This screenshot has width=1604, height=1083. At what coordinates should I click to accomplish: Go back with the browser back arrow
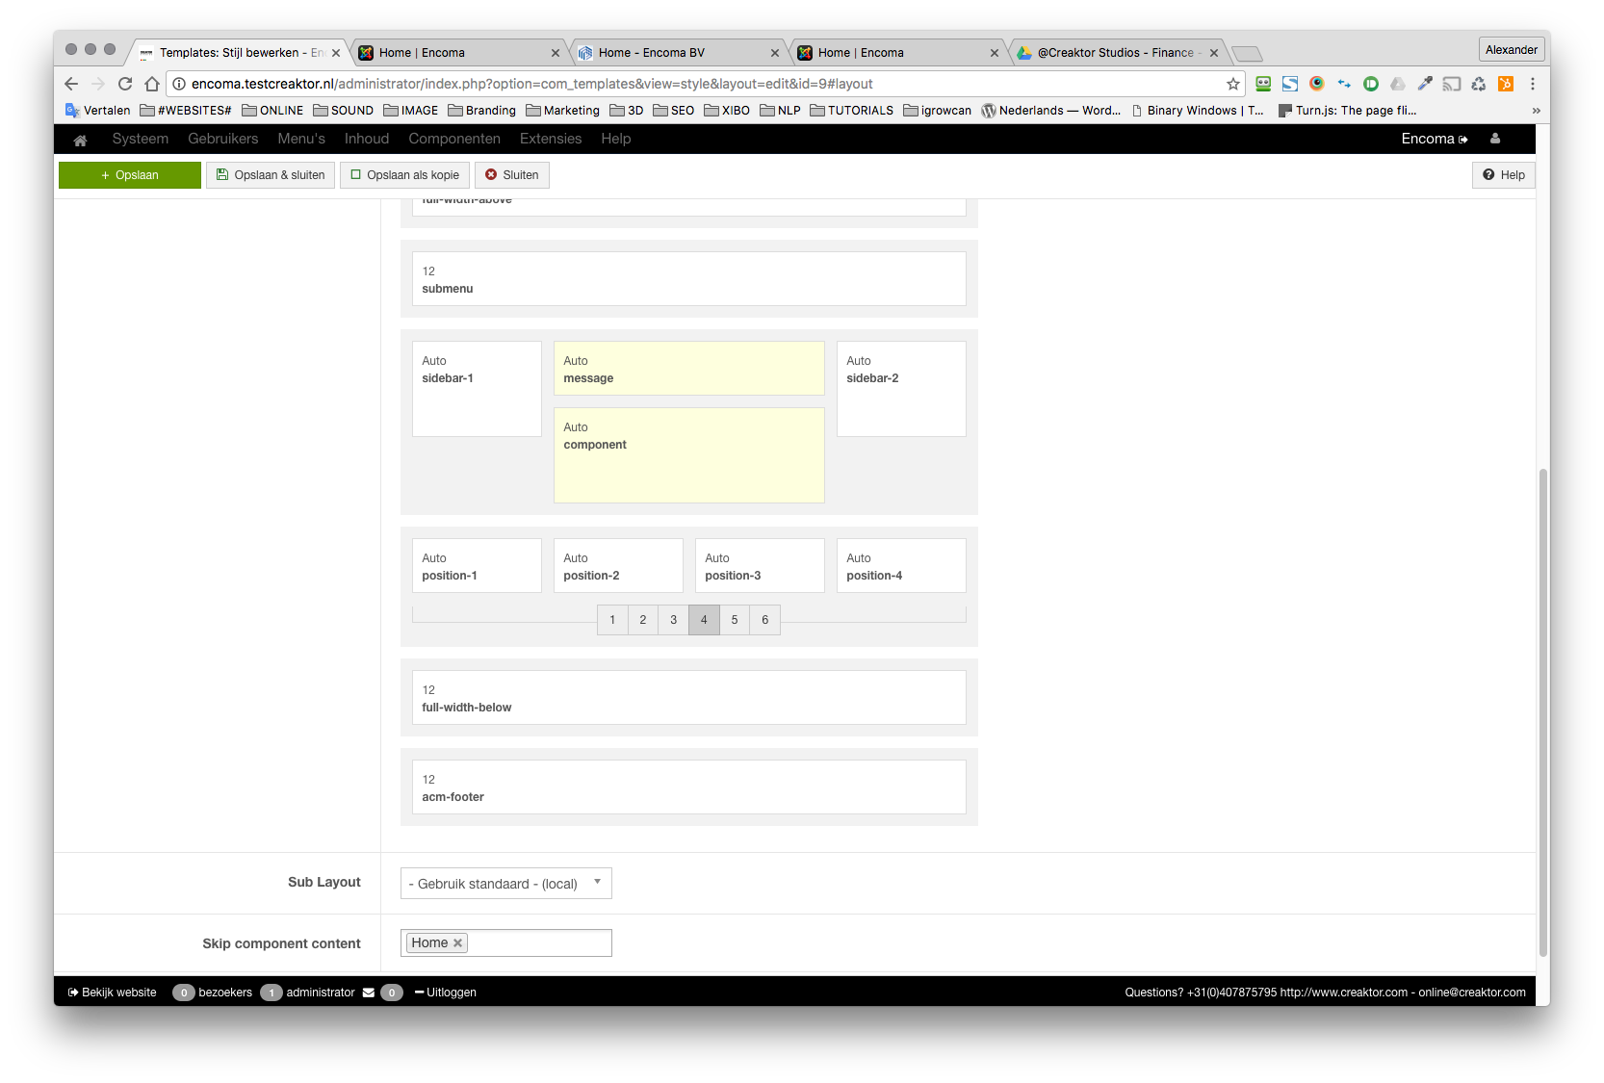pyautogui.click(x=71, y=84)
